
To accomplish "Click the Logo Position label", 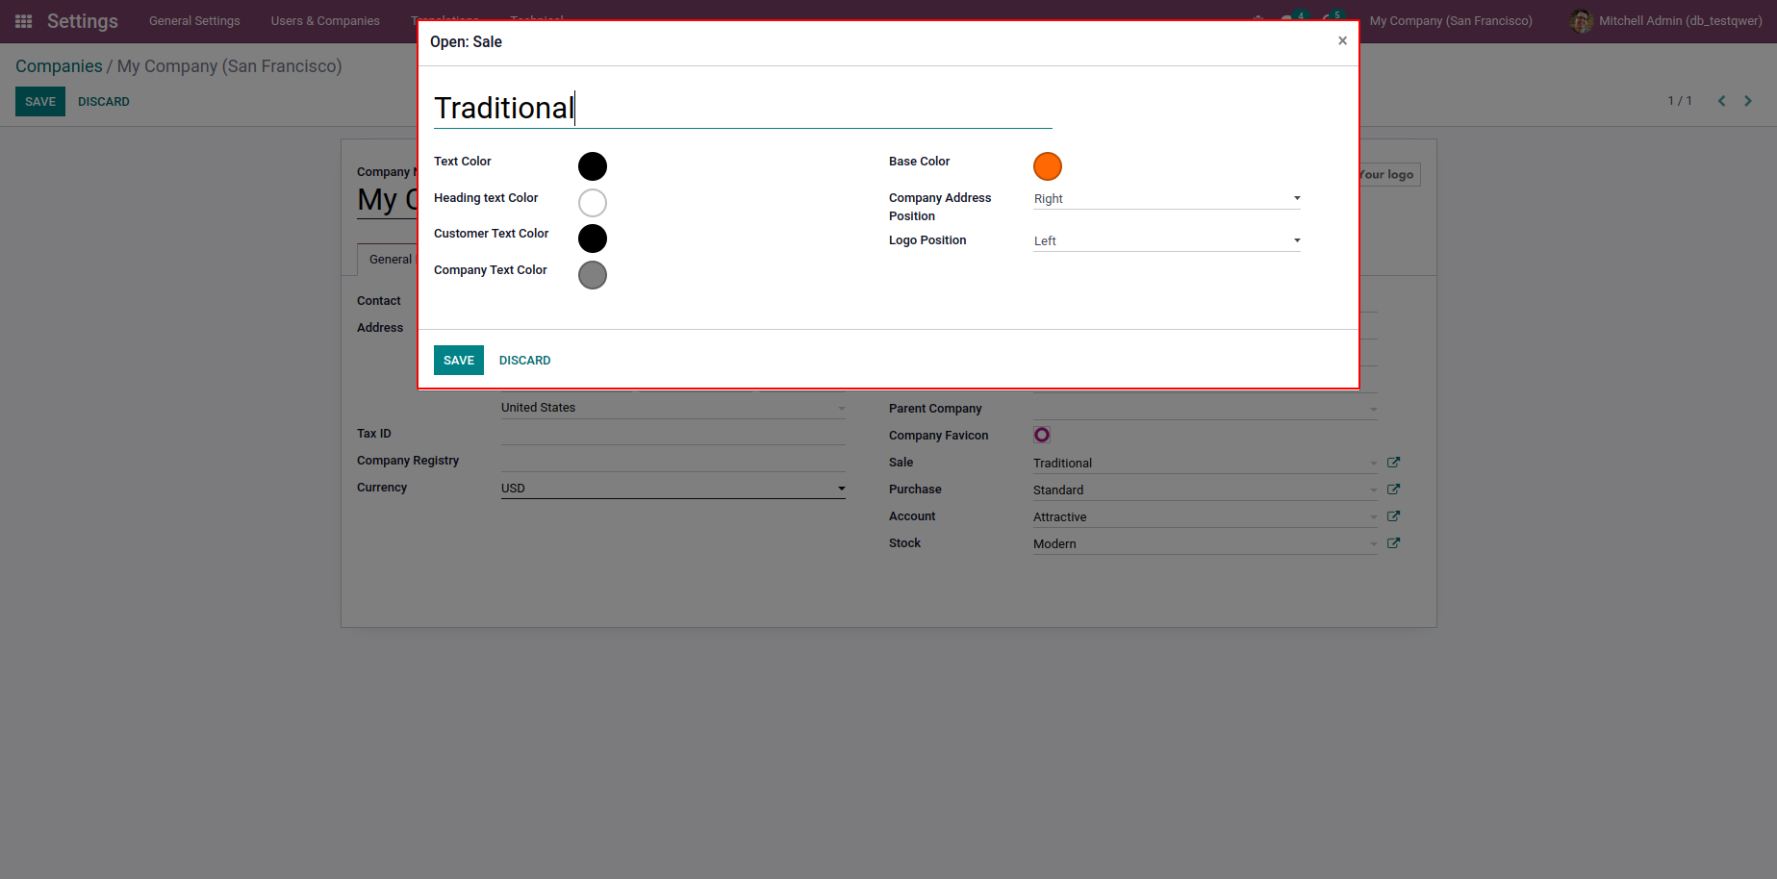I will [x=927, y=240].
